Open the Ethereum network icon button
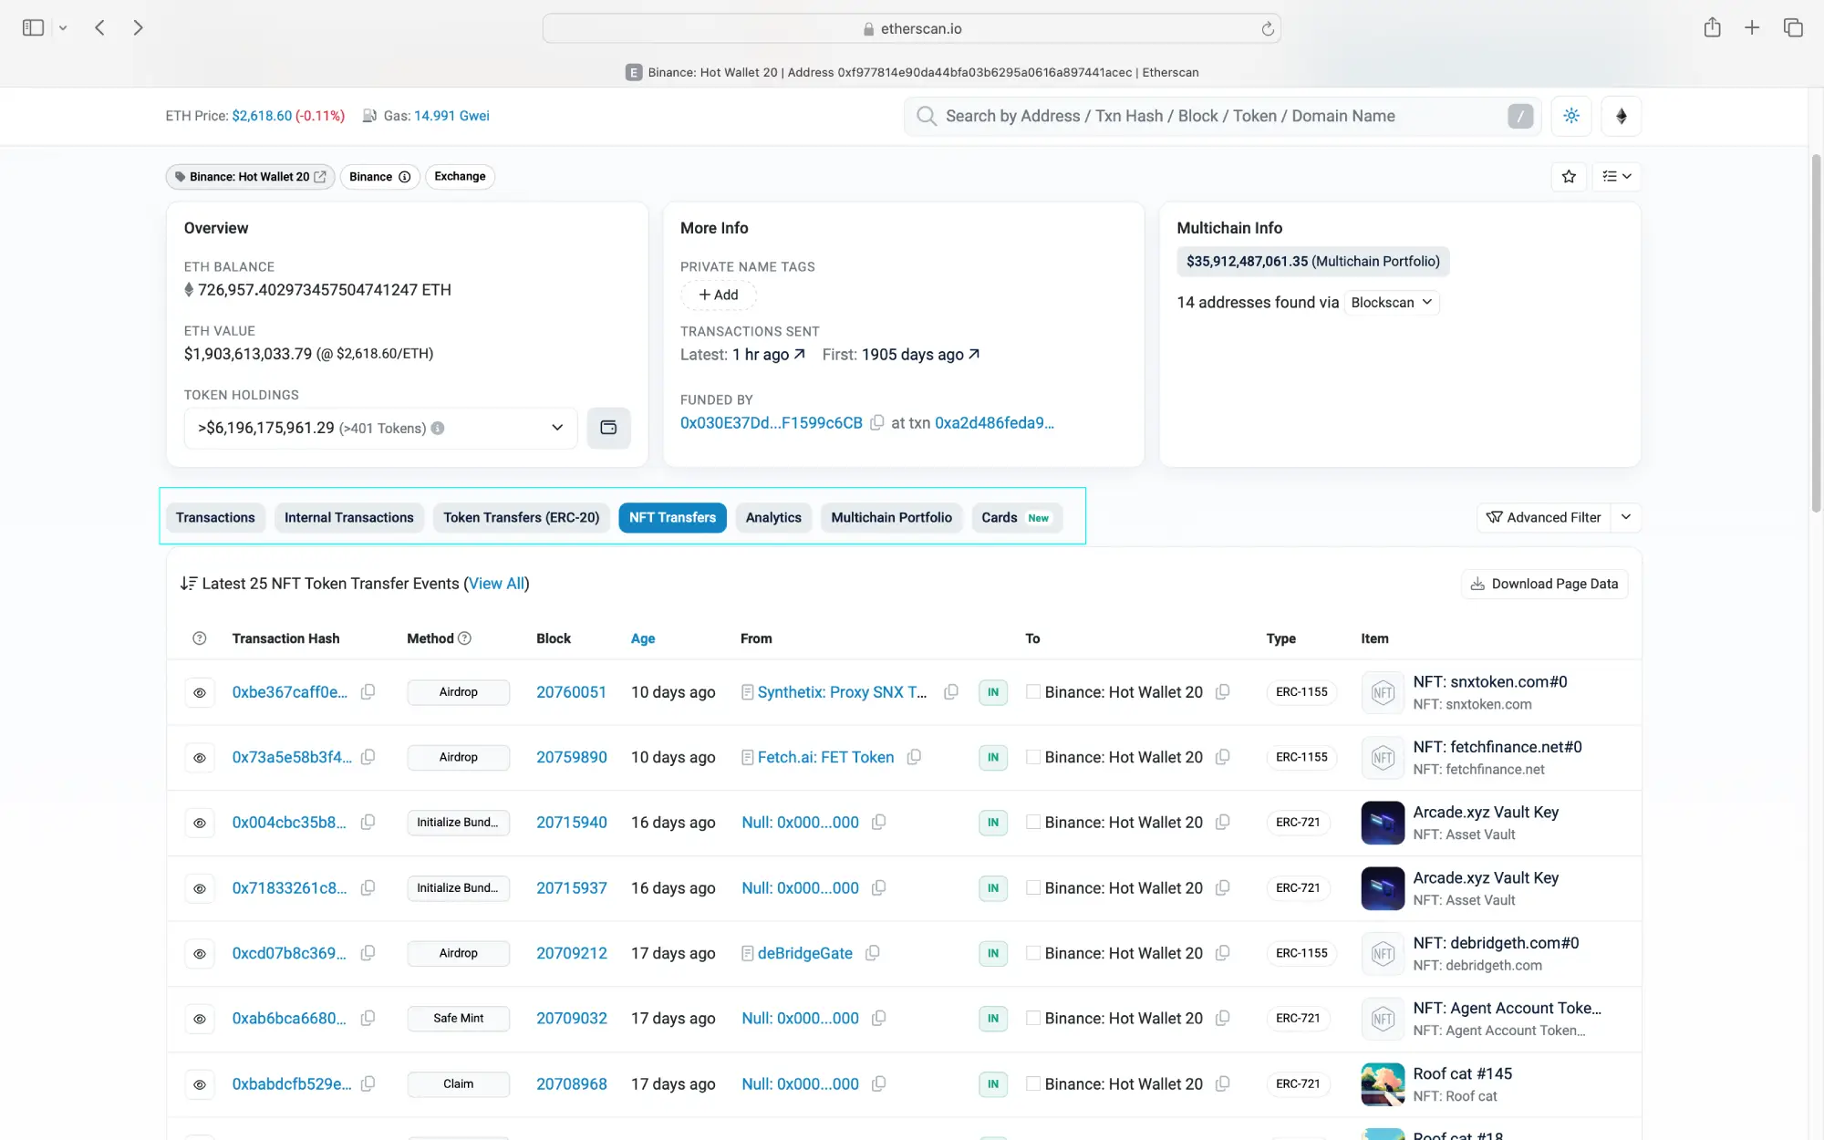Screen dimensions: 1824x1140 pyautogui.click(x=1622, y=116)
